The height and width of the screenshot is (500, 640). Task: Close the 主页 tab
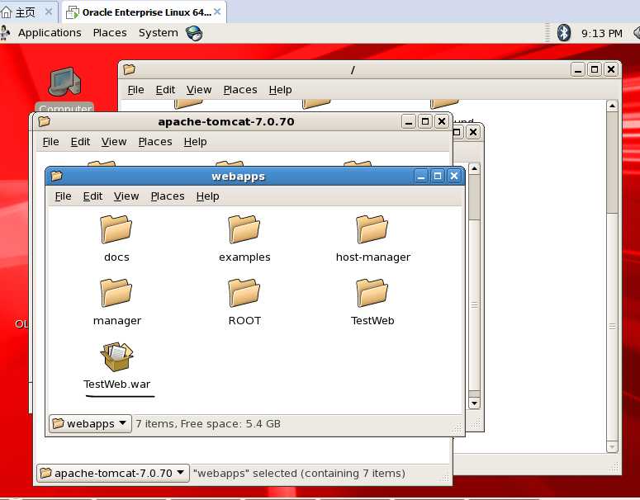point(49,12)
